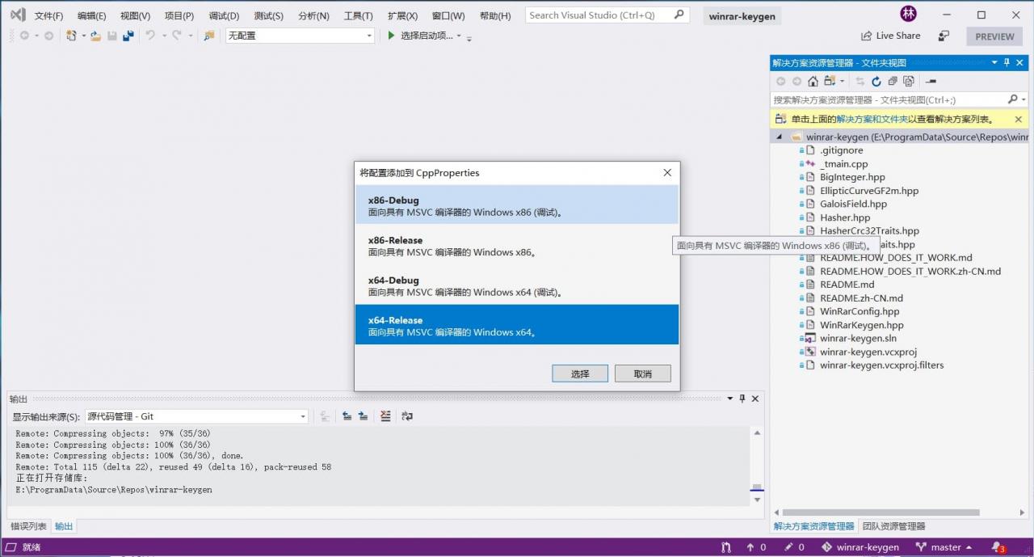
Task: Collapse the winrar-keygen root folder node
Action: click(x=780, y=137)
